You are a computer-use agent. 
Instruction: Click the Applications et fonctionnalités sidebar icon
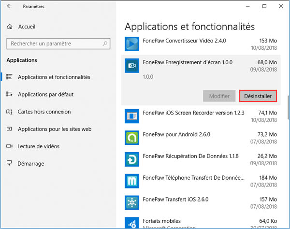(9, 77)
